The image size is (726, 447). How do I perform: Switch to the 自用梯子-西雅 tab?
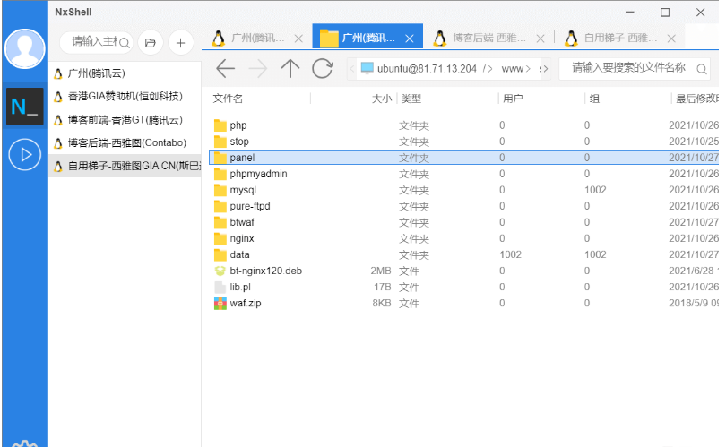(x=620, y=38)
